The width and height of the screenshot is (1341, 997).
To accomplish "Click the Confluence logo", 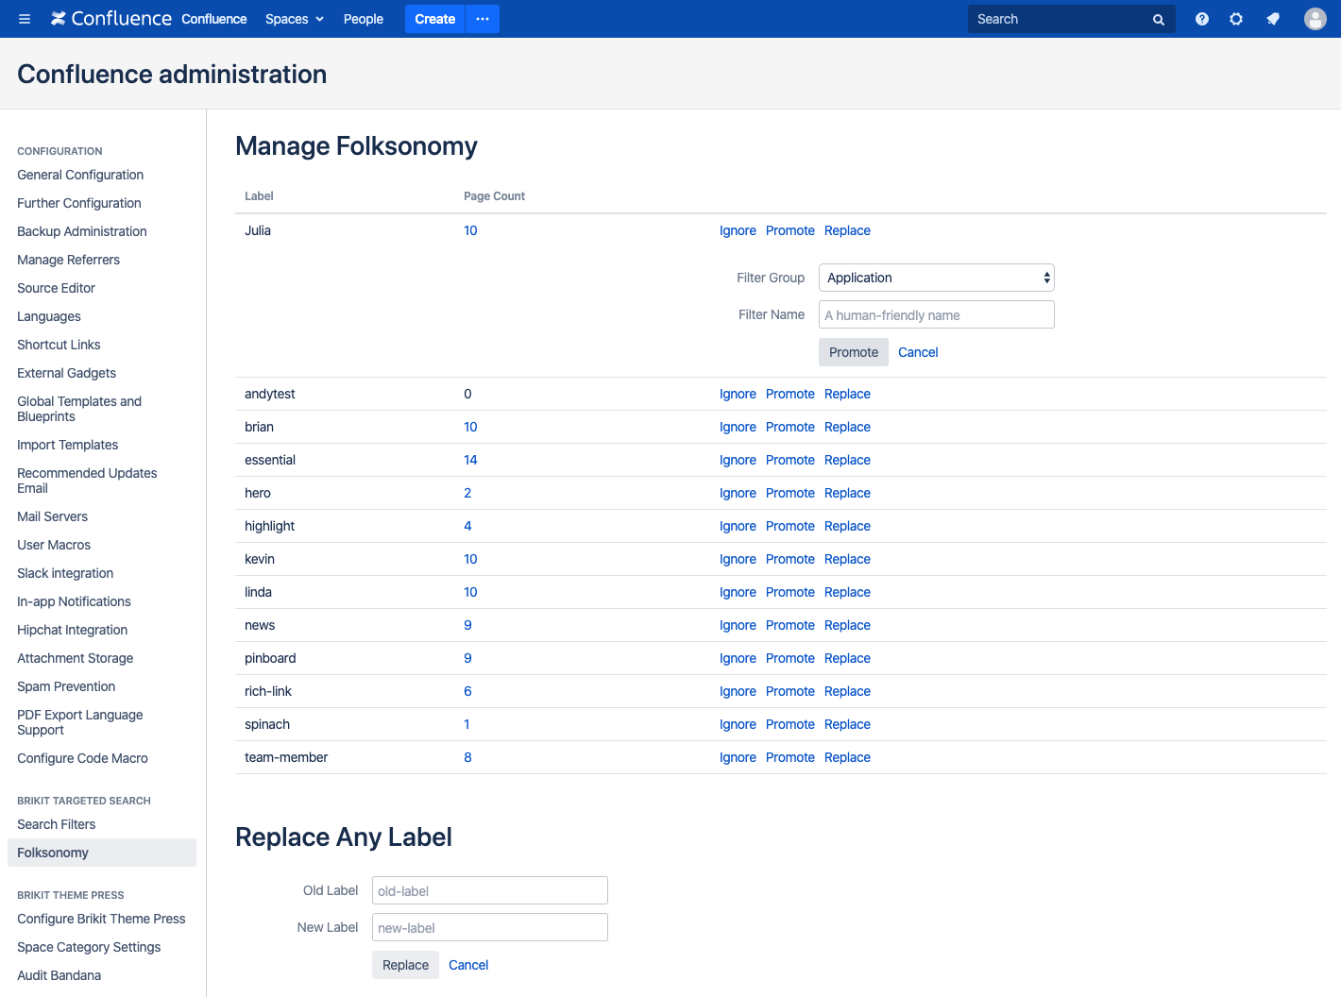I will (x=111, y=19).
